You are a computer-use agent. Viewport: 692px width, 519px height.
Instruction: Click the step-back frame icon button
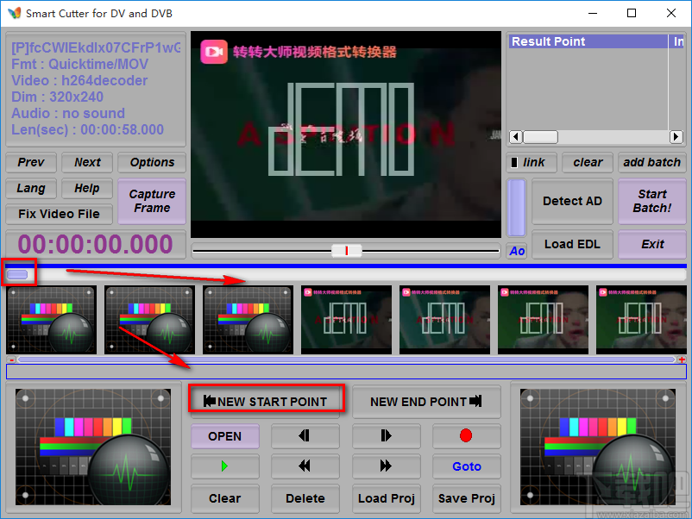coord(305,436)
